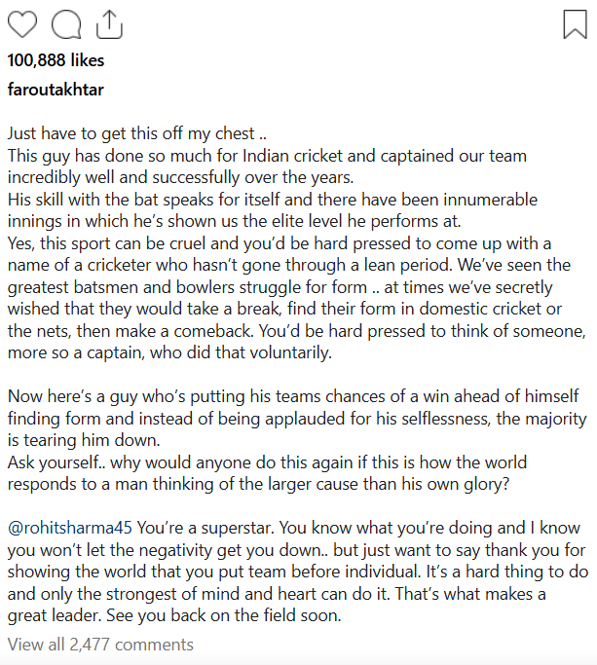The image size is (597, 665).
Task: Click the line 'more so a captain, who did that voluntarily'
Action: click(169, 352)
